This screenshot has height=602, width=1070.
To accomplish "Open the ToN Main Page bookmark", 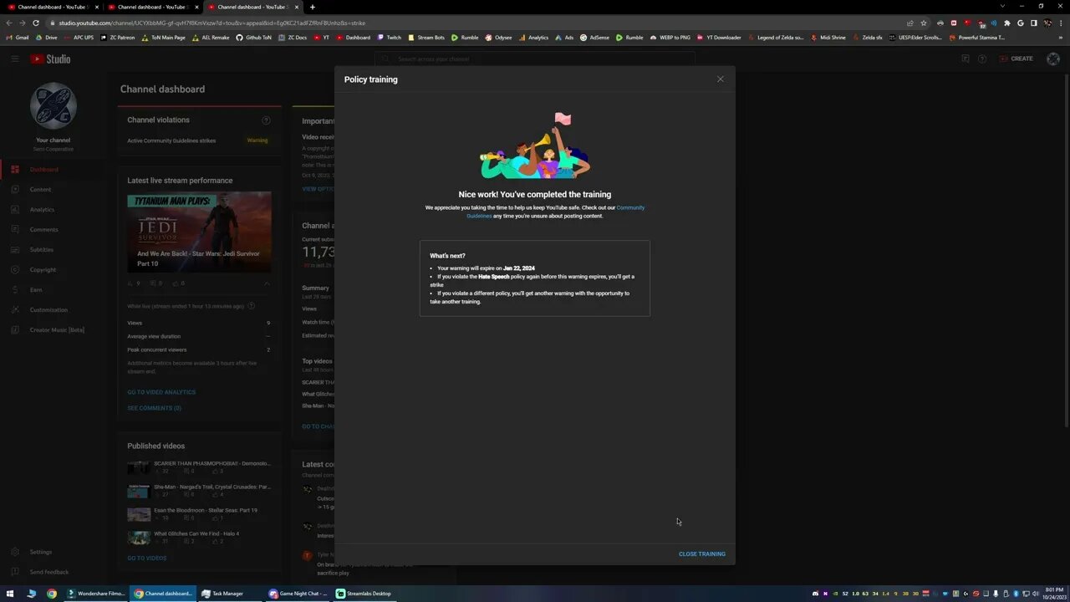I will 164,38.
